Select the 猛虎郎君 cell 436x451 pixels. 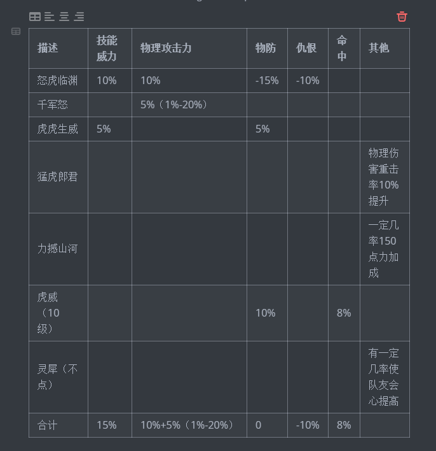coord(57,176)
